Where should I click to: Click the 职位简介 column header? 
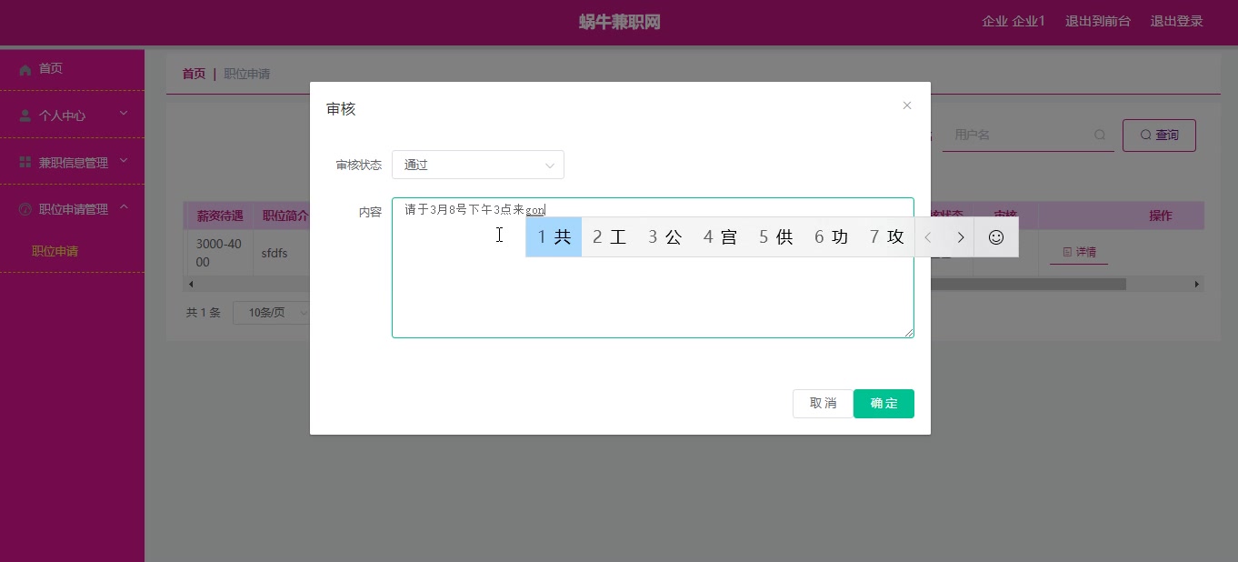point(285,216)
